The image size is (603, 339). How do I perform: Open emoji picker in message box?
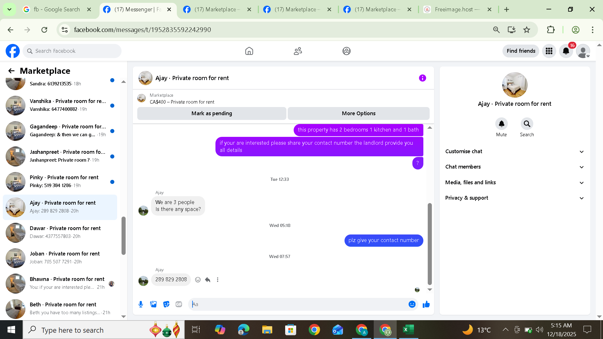[412, 304]
